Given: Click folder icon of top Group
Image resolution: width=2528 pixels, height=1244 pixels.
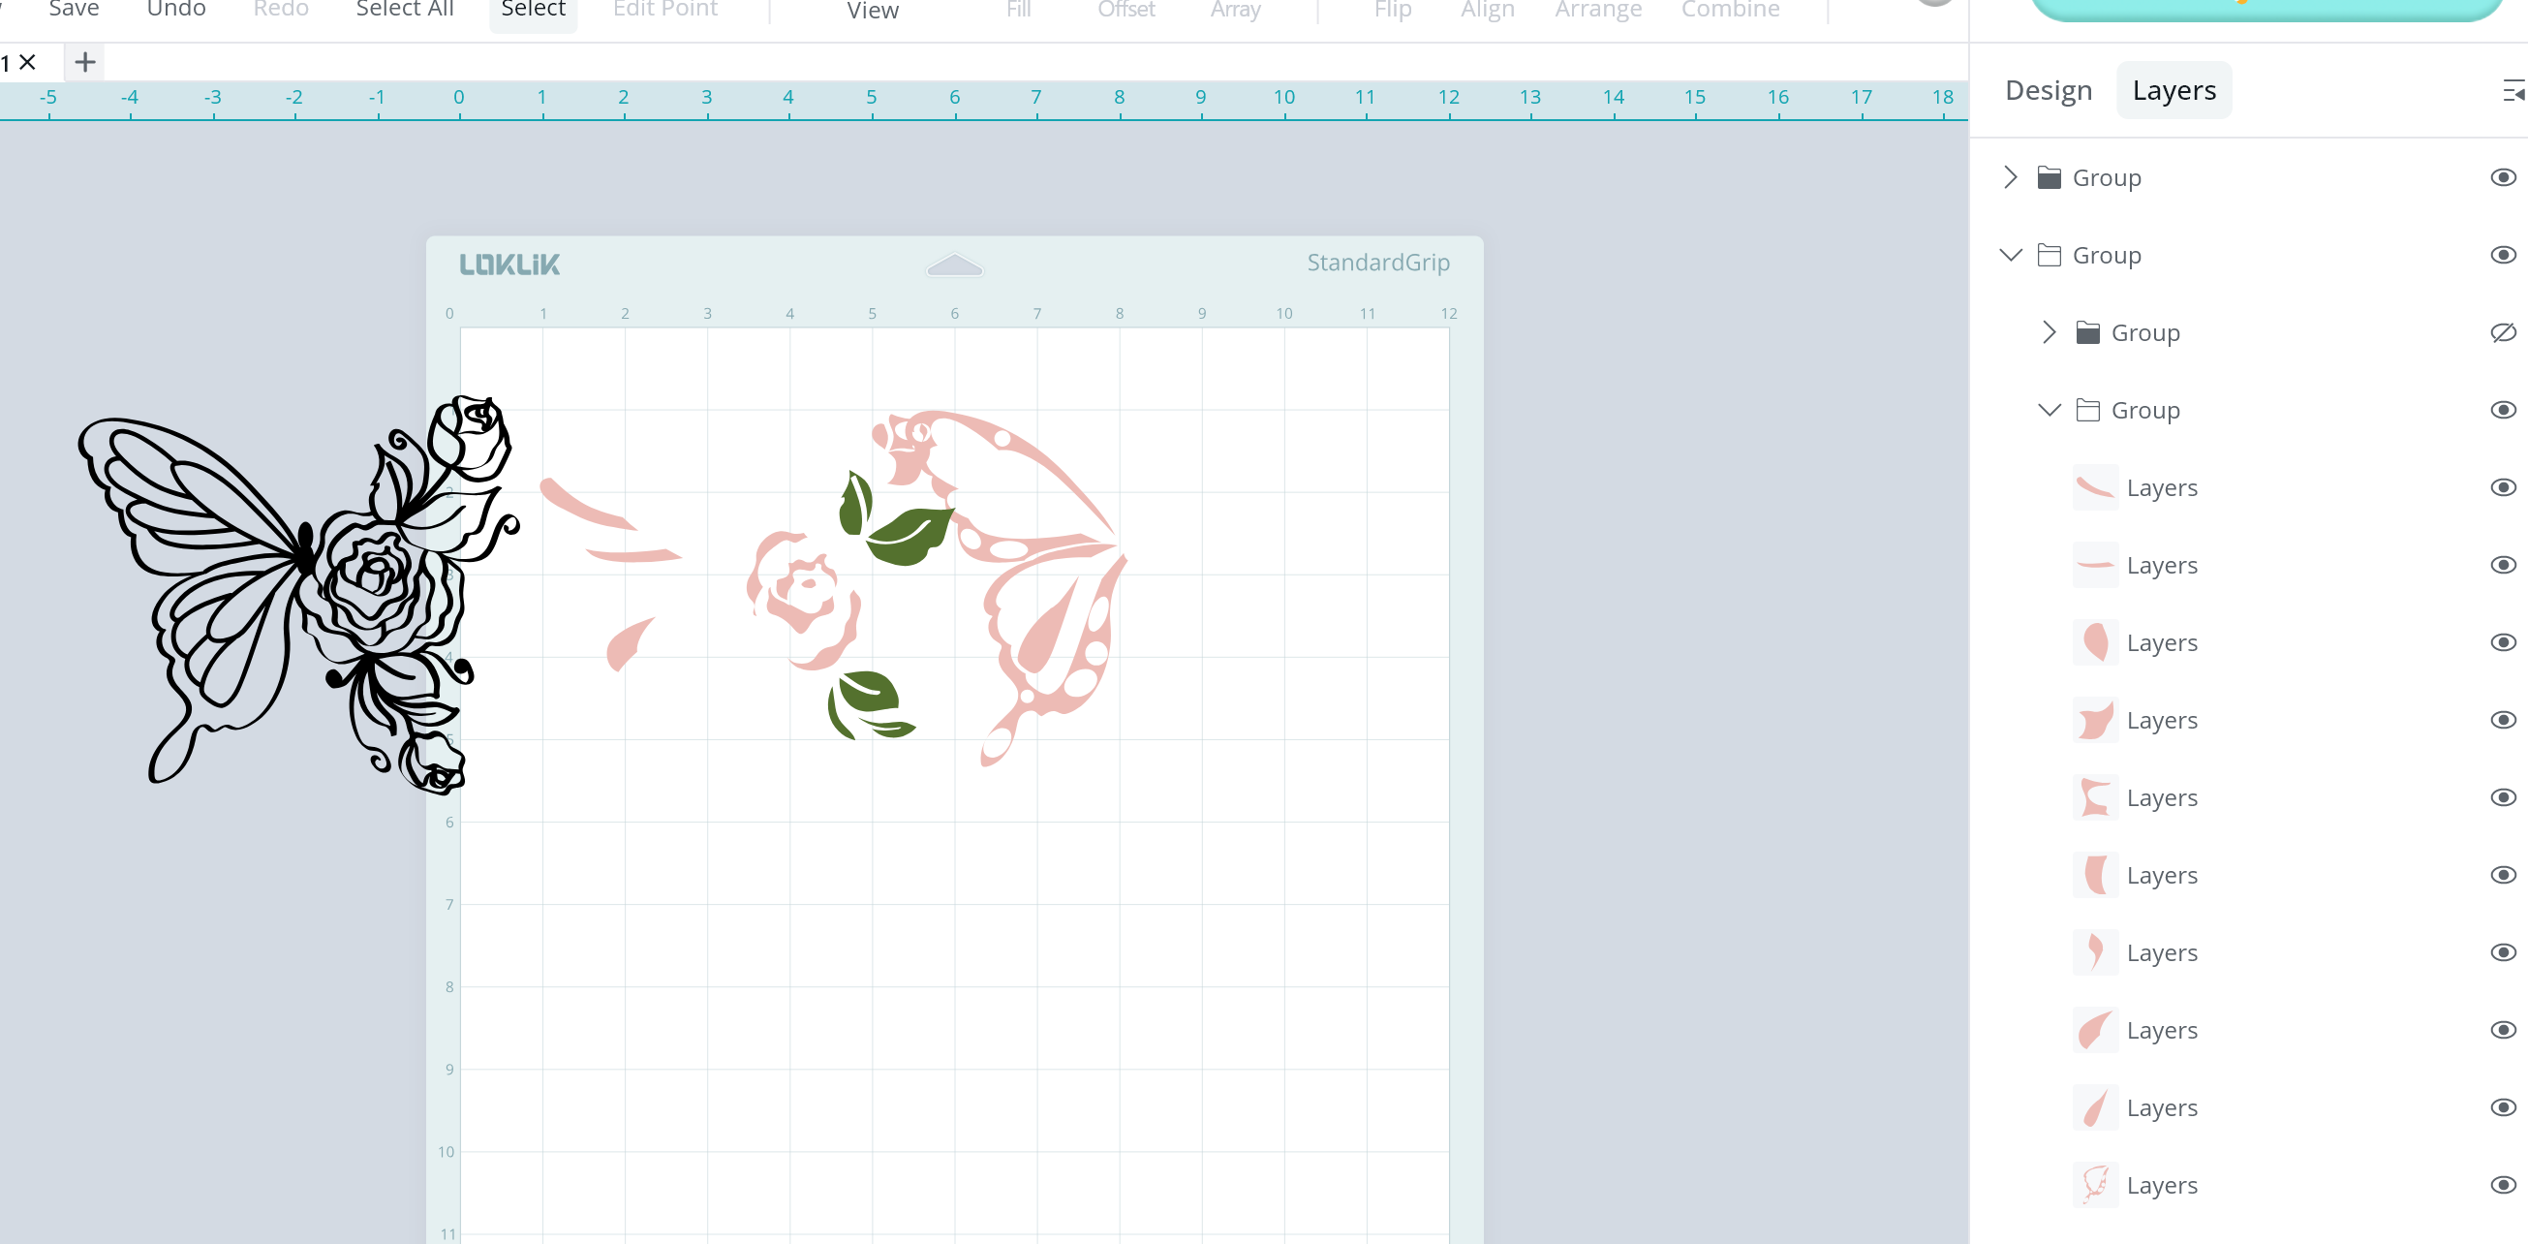Looking at the screenshot, I should coord(2049,177).
